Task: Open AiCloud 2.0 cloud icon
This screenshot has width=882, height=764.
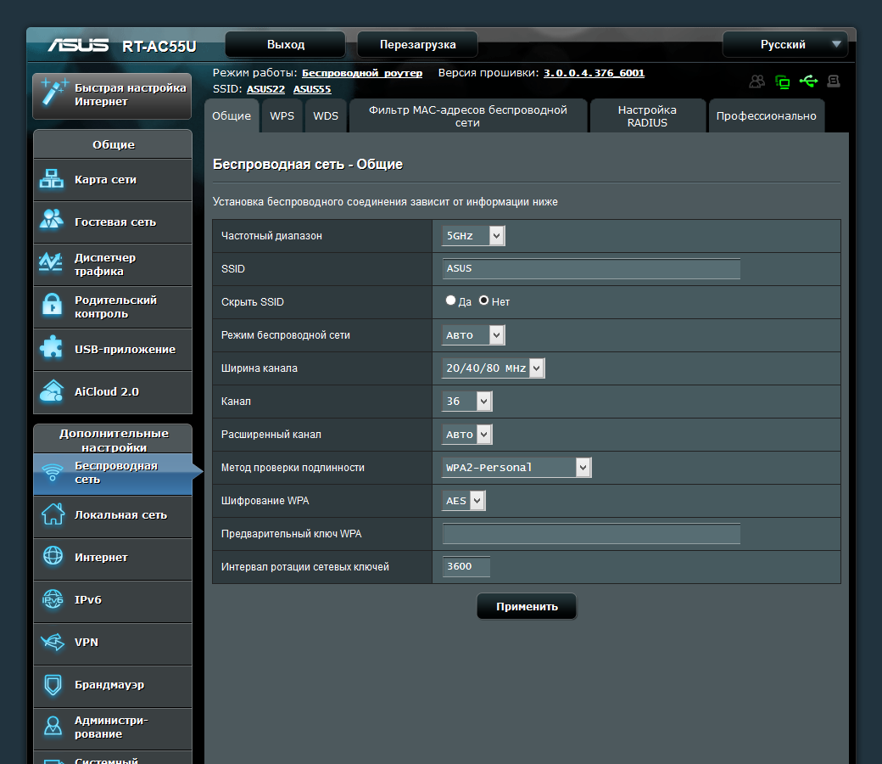Action: pos(52,391)
